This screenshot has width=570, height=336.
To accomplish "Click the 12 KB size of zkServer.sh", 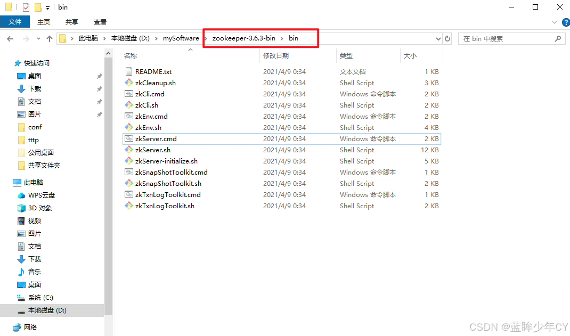I will click(430, 150).
